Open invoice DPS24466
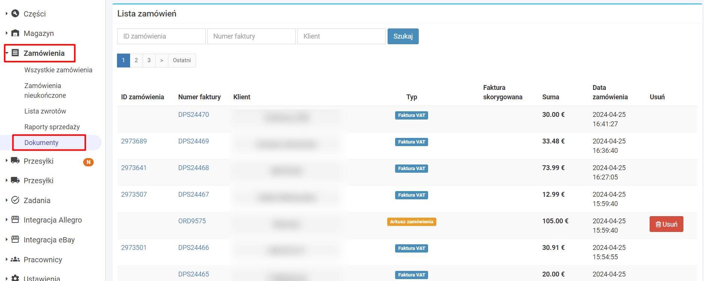704x281 pixels. 193,248
